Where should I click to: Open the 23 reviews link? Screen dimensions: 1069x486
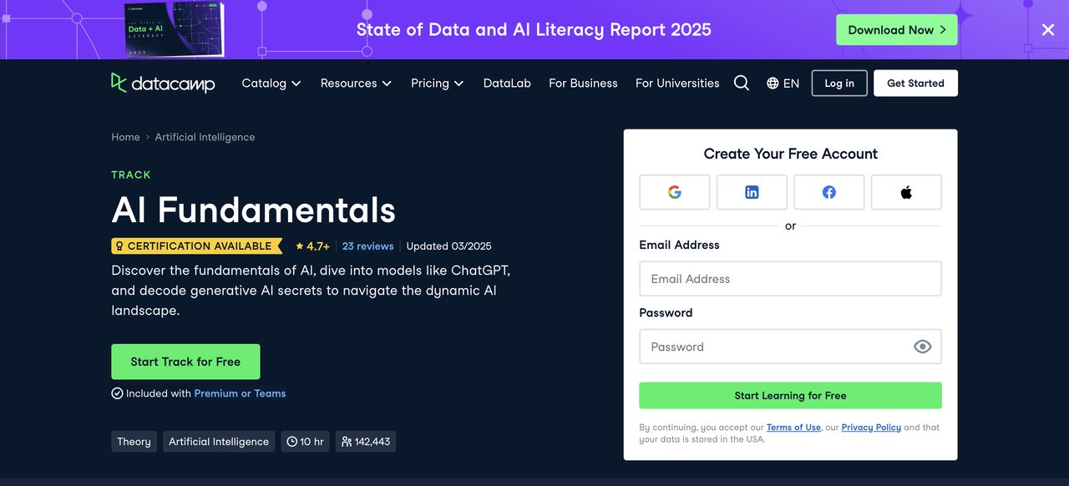367,246
